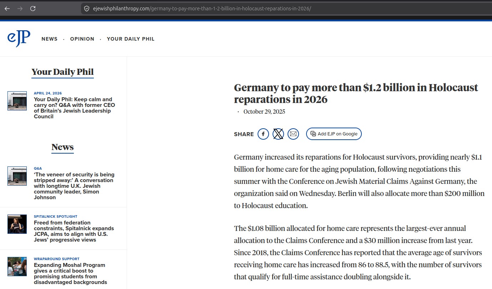
Task: Click thumbnail for 'veneer of security' article
Action: pos(17,176)
